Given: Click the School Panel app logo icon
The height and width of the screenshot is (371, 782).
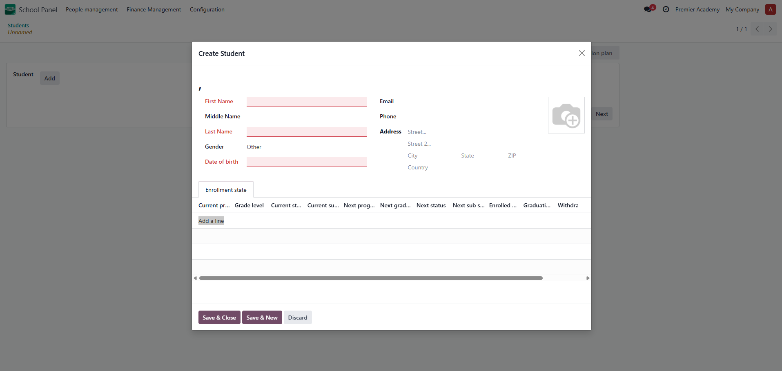Looking at the screenshot, I should point(10,9).
